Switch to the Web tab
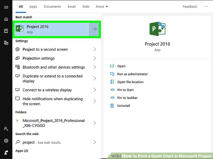213x159 pixels. pyautogui.click(x=86, y=6)
